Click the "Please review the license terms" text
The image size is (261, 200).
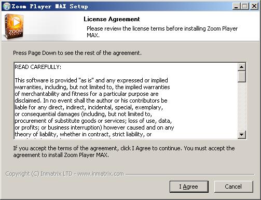pos(162,32)
